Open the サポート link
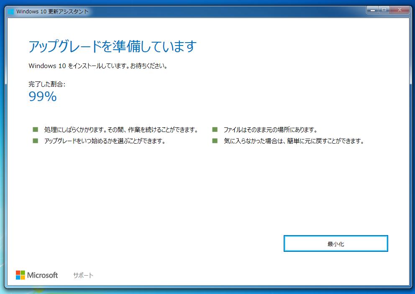 83,275
